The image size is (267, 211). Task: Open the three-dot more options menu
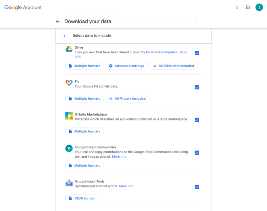(237, 7)
